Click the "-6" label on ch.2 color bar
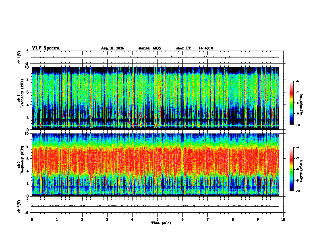The width and height of the screenshot is (319, 246). 297,148
